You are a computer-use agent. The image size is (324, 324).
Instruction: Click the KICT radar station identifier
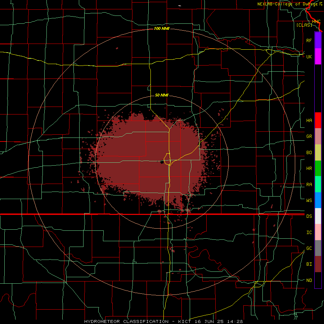(184, 321)
